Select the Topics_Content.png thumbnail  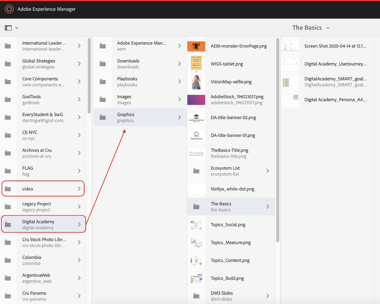click(x=196, y=261)
